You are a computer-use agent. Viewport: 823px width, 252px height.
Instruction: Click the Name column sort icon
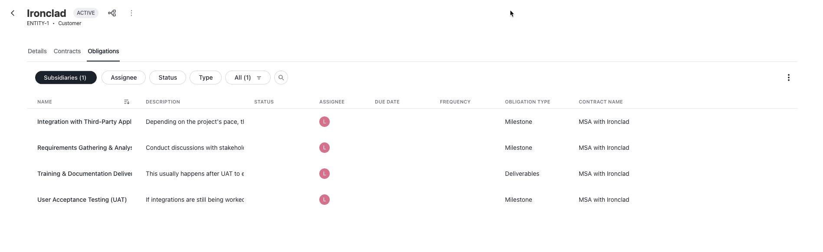point(126,102)
